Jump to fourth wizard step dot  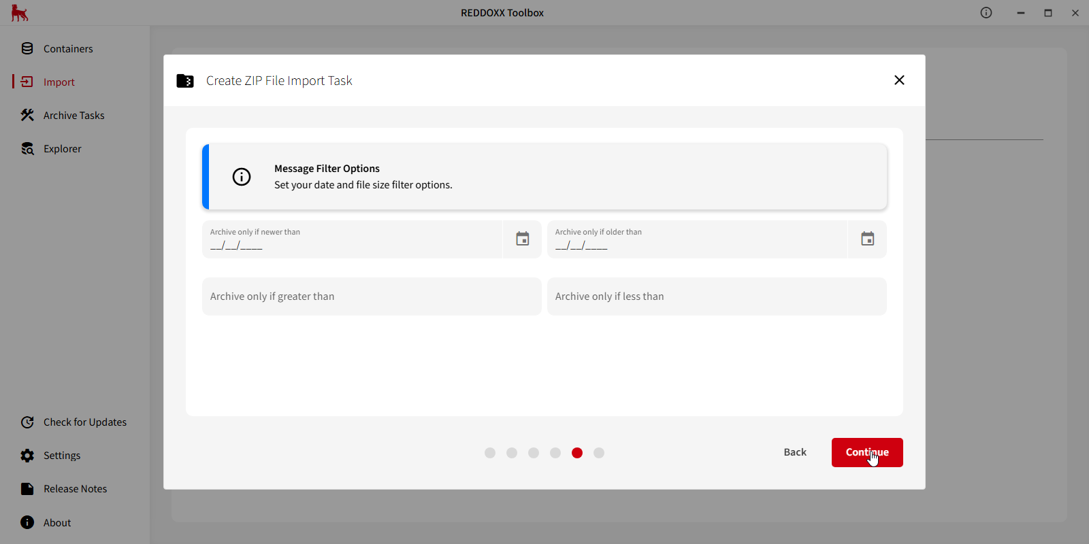tap(555, 453)
